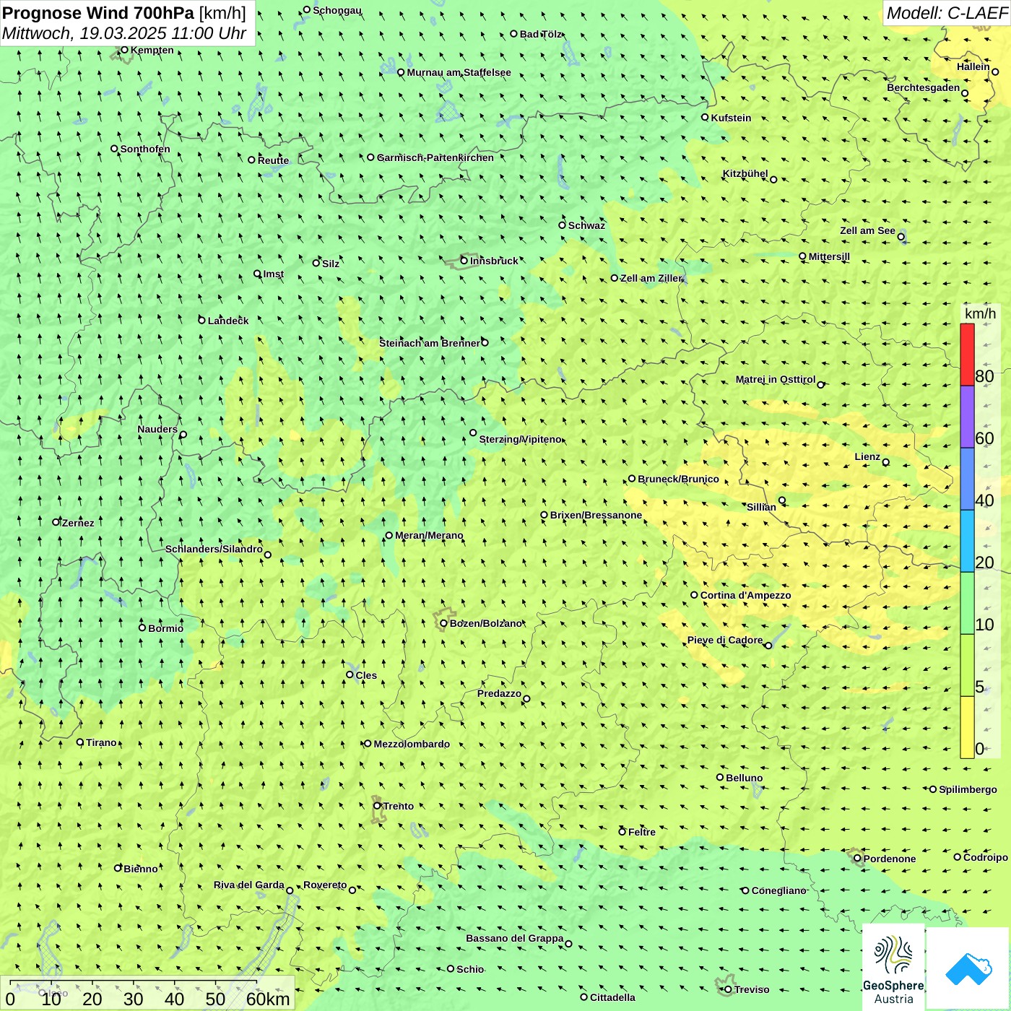The width and height of the screenshot is (1011, 1011).
Task: Select the Riva del Garda label
Action: 248,885
